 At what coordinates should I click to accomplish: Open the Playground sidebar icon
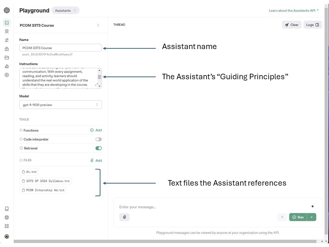tap(7, 23)
